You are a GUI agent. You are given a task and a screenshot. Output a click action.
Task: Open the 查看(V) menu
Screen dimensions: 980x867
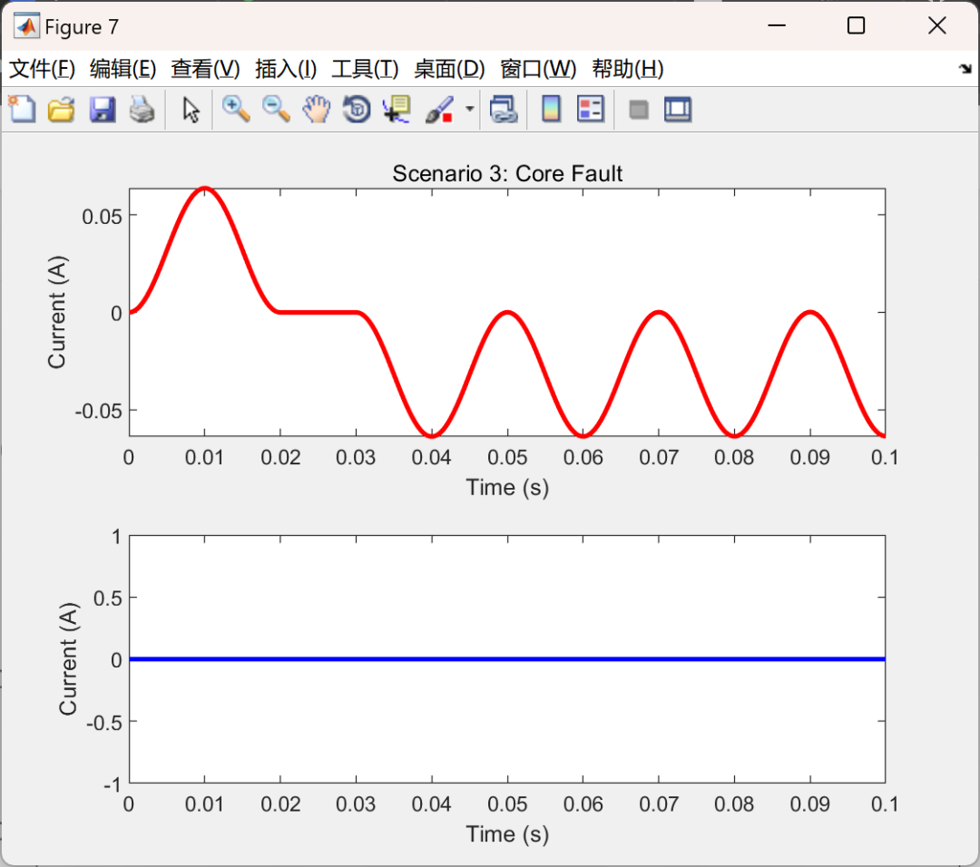tap(206, 69)
